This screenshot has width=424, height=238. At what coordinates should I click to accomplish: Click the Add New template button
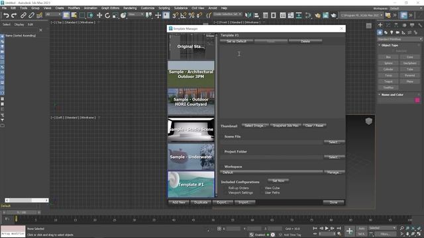178,202
